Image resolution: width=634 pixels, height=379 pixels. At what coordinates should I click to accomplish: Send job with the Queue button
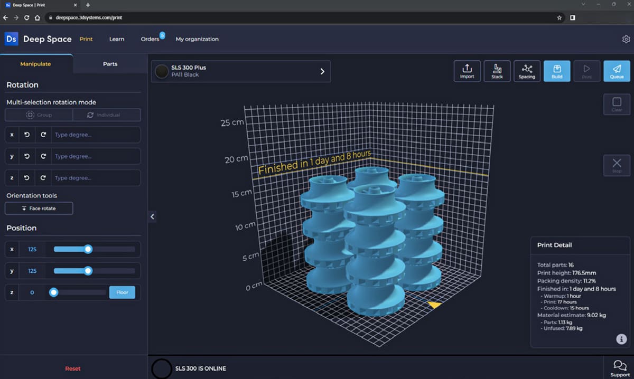click(x=617, y=71)
